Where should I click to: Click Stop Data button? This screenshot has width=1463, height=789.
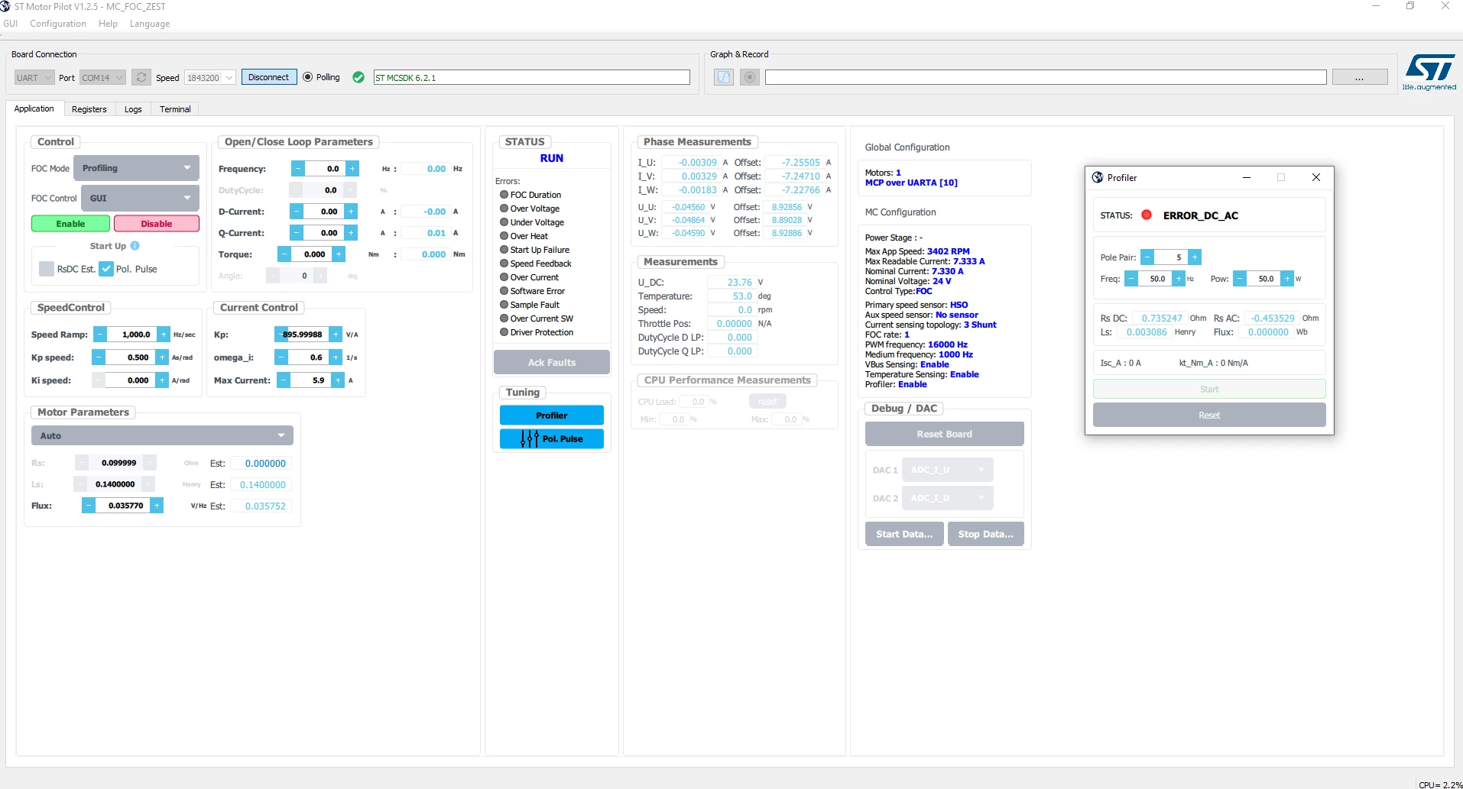tap(986, 534)
